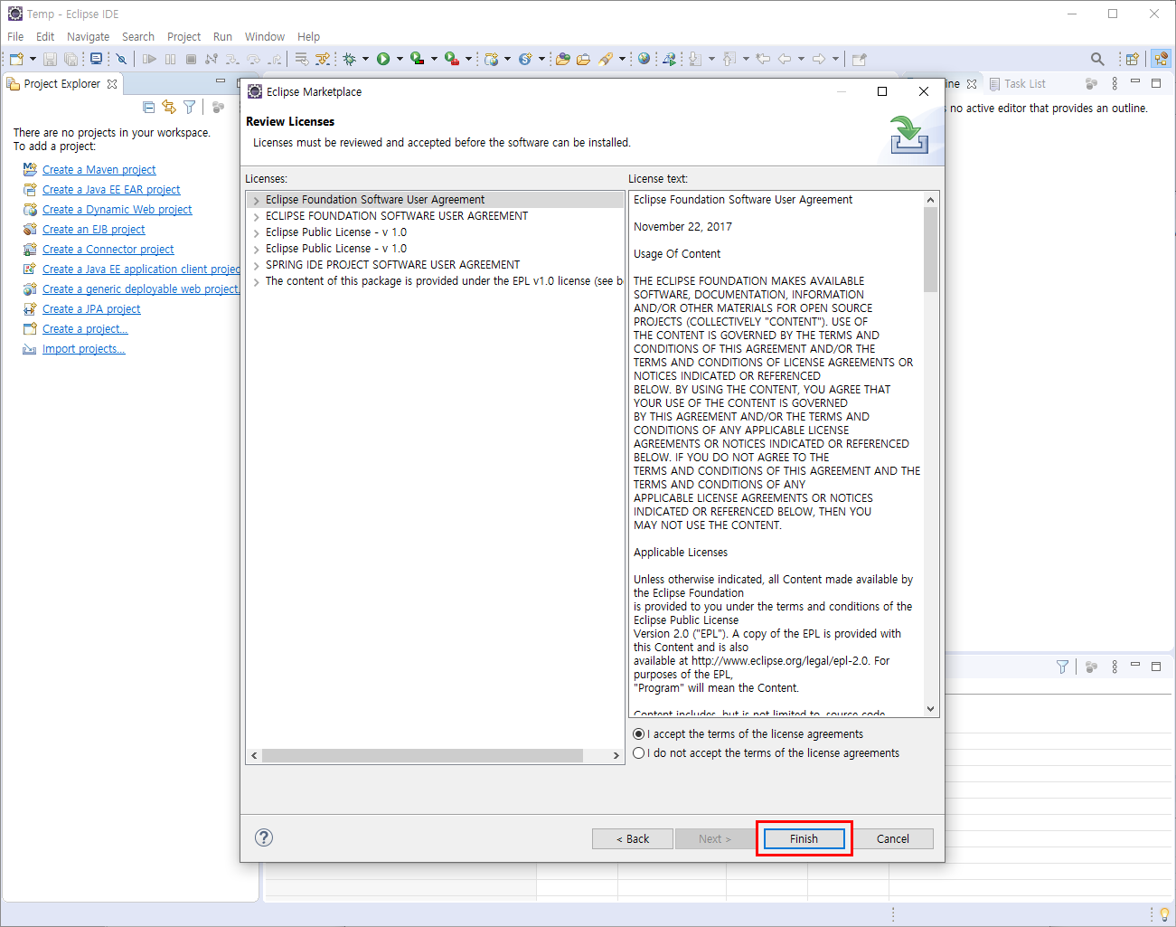
Task: Open the flashlight Search dropdown arrow
Action: (x=622, y=59)
